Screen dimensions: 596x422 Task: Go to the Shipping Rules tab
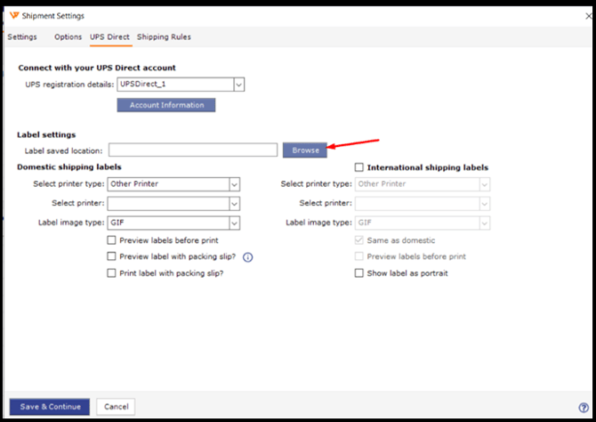click(x=164, y=37)
